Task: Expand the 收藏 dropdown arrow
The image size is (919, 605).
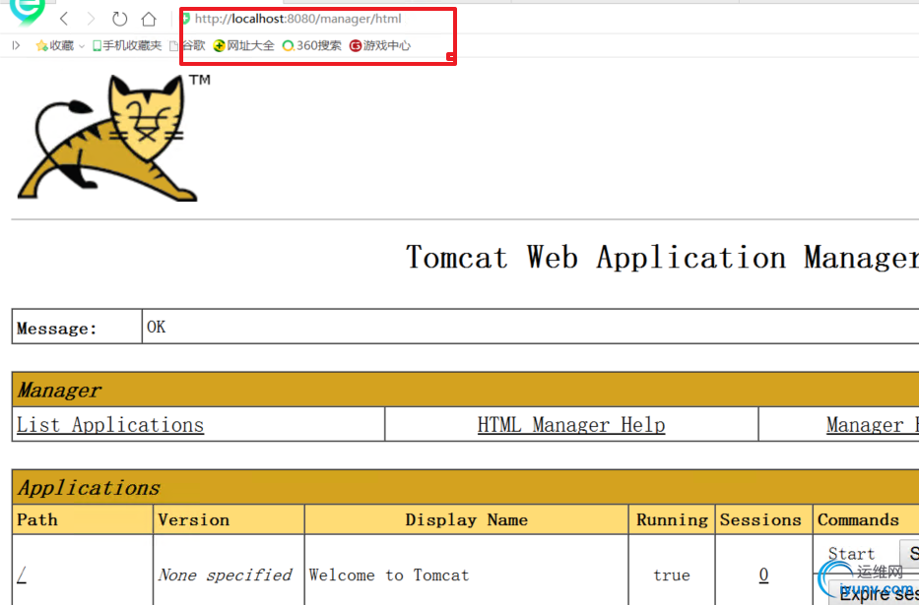Action: click(82, 46)
